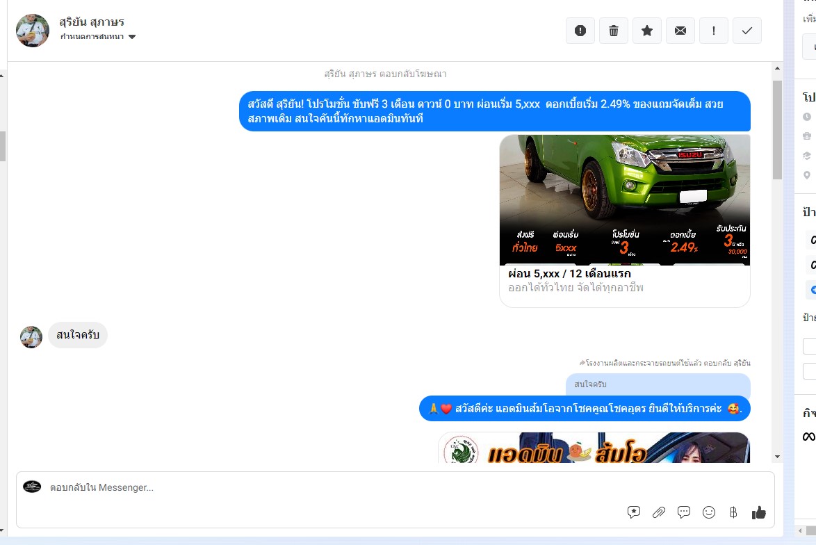Screen dimensions: 816x545
Task: Open the emoji picker smiley icon
Action: point(709,512)
